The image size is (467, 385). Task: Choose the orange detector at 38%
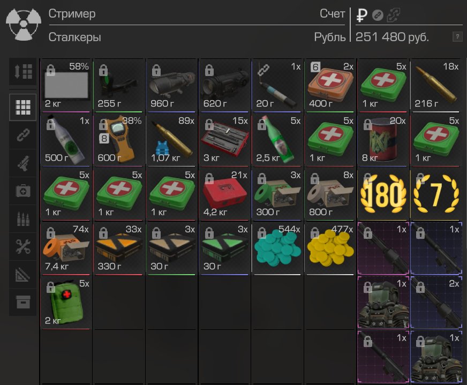pyautogui.click(x=119, y=140)
